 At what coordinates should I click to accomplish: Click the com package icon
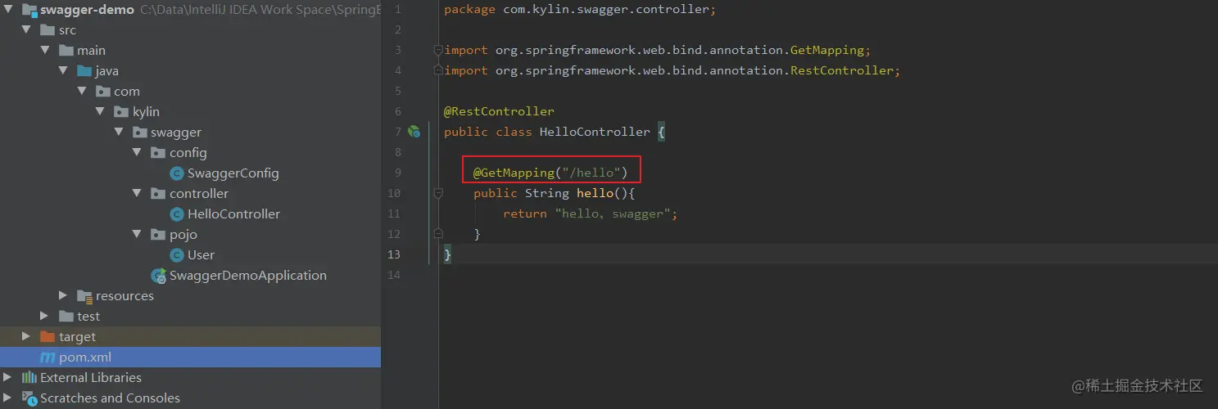[x=103, y=92]
